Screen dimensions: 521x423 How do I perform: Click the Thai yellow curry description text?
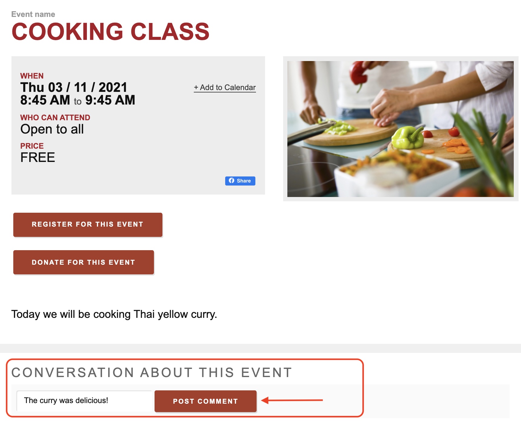[114, 314]
